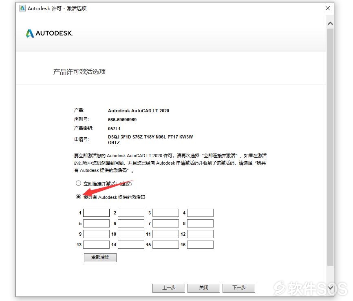This screenshot has height=301, width=353.
Task: Click the serial number 666-69696969
Action: (x=122, y=120)
